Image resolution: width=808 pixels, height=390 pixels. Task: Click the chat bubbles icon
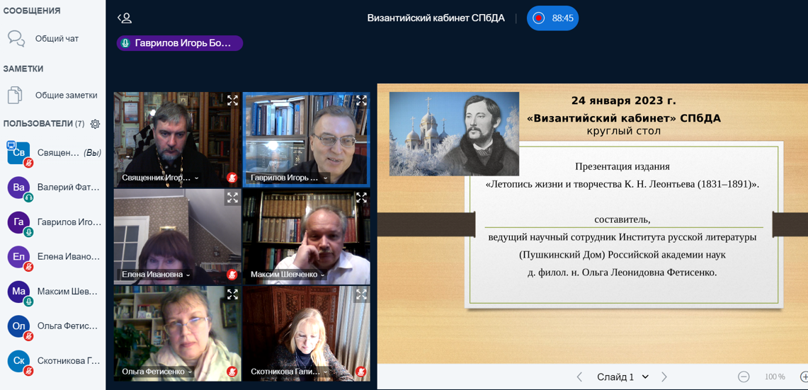[x=16, y=39]
